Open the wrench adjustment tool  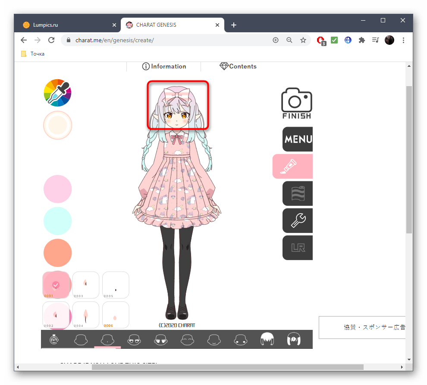tap(298, 220)
